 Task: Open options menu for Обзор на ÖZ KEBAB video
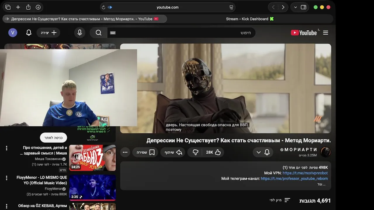[6, 206]
